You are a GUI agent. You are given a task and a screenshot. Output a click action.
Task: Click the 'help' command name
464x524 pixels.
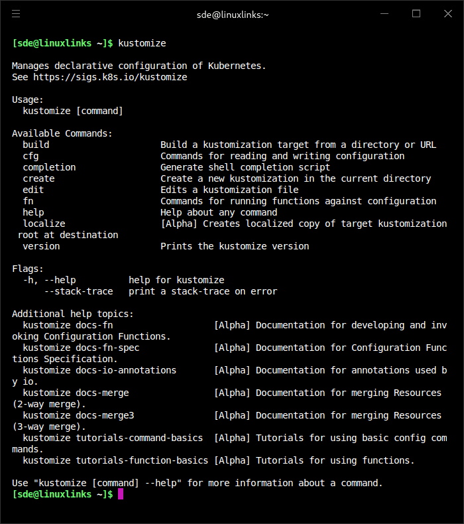click(x=33, y=212)
